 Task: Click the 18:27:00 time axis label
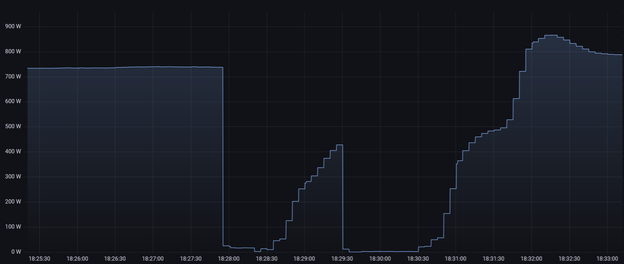153,259
